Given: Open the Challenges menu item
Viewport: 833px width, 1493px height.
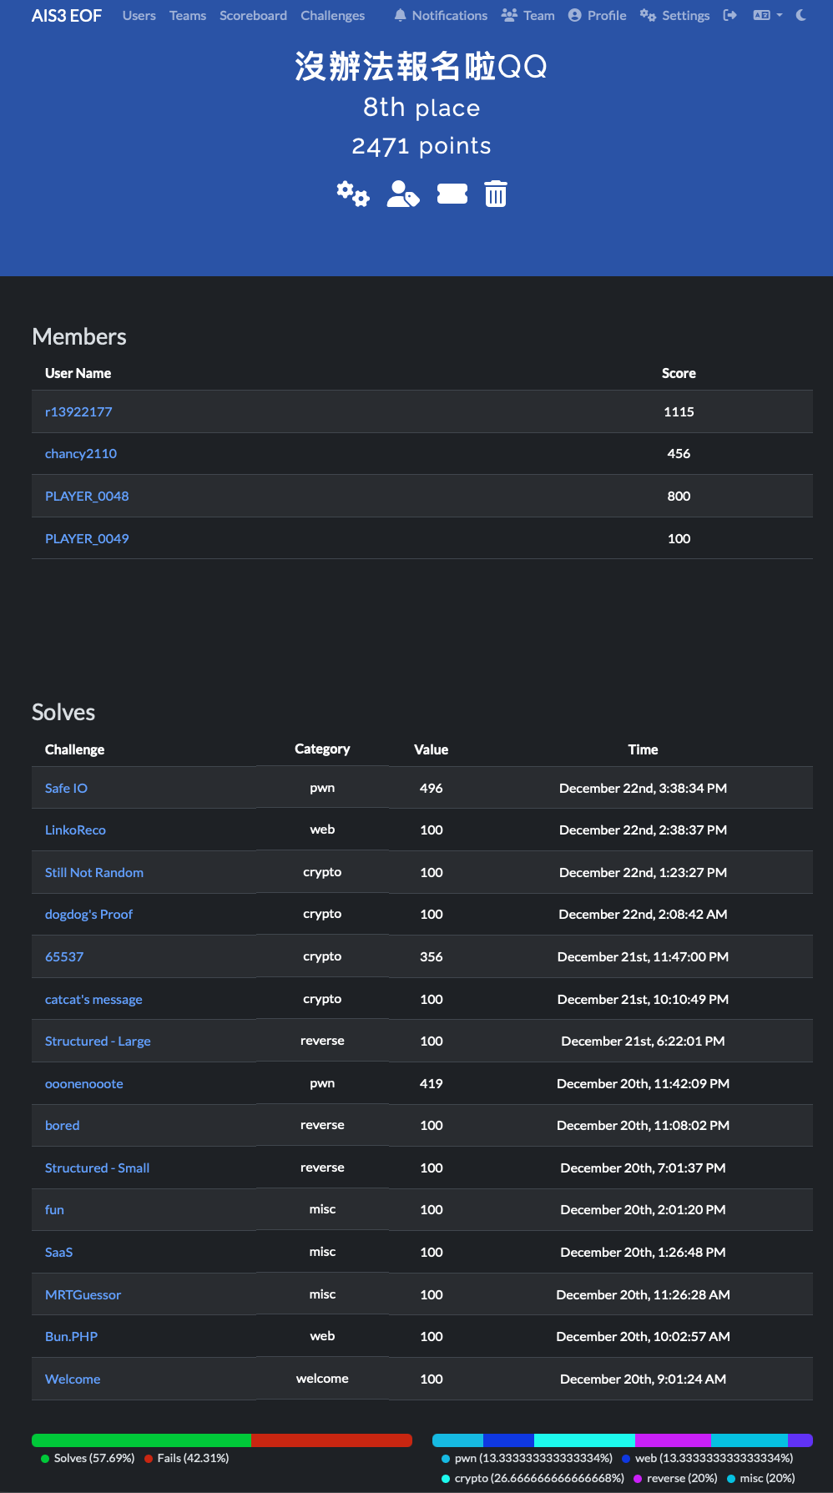Looking at the screenshot, I should pos(332,15).
